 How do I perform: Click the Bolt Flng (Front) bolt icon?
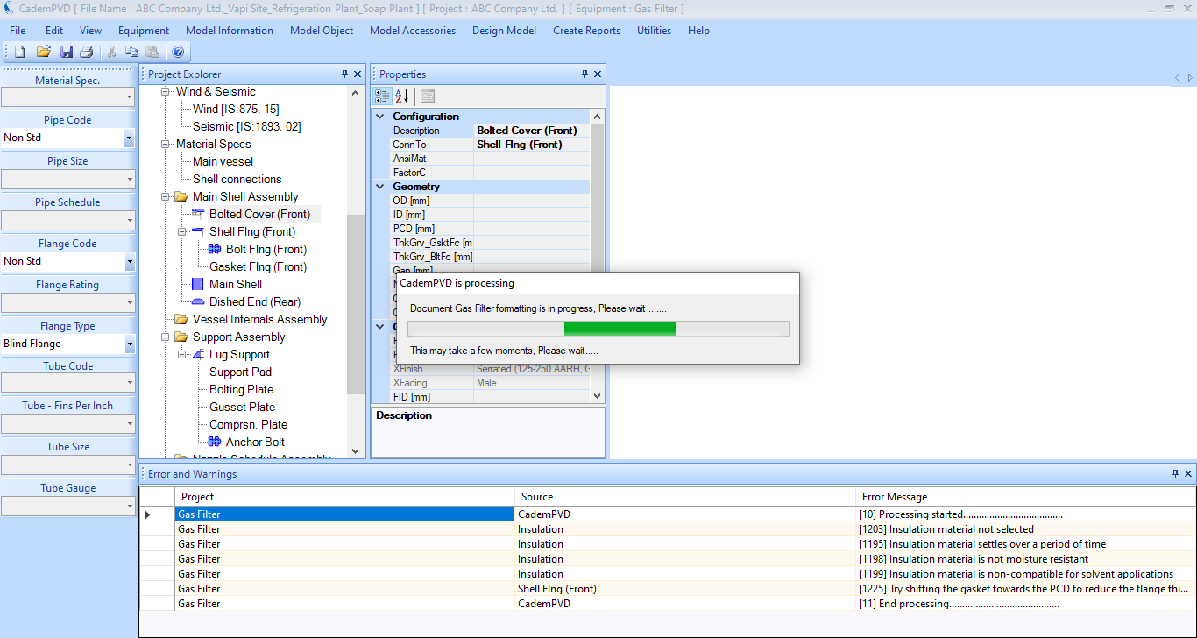pyautogui.click(x=215, y=250)
